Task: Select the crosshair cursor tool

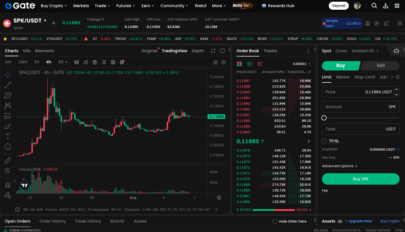Action: tap(8, 75)
